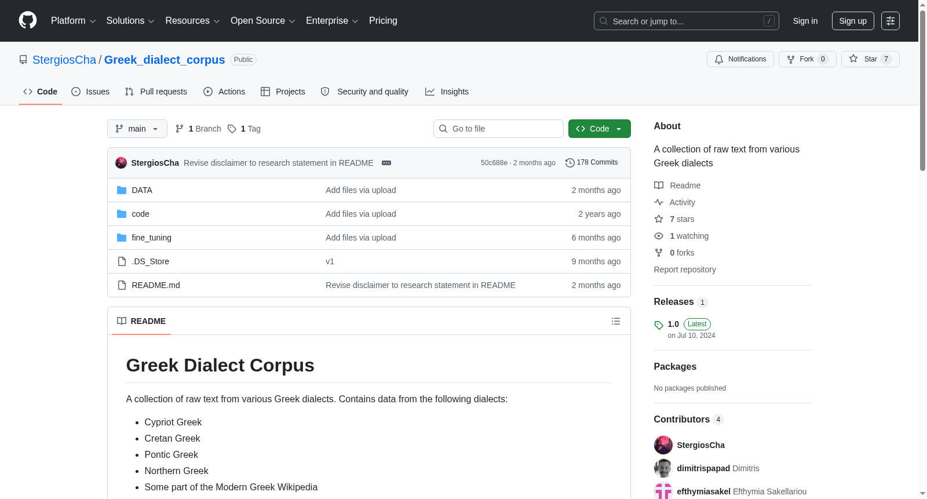
Task: Click the Go to file field
Action: [x=498, y=129]
